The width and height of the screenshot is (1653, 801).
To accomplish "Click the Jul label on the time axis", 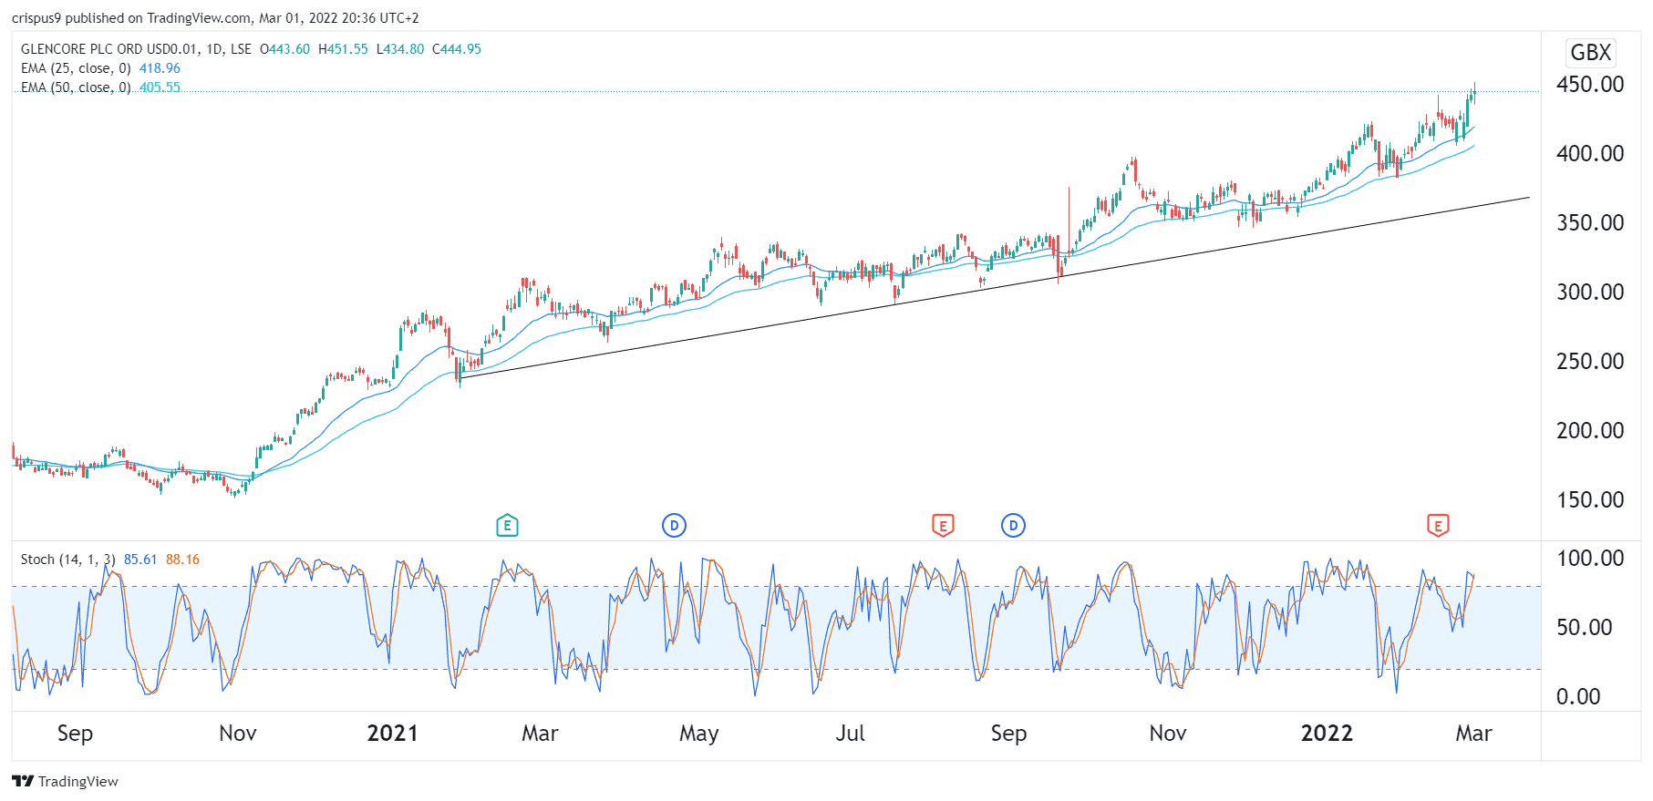I will click(x=851, y=734).
